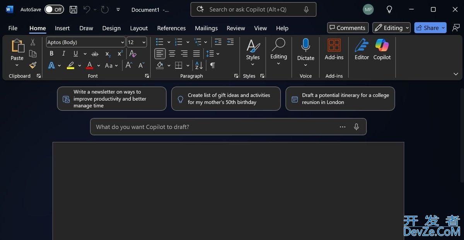The height and width of the screenshot is (240, 464).
Task: Switch to the References tab
Action: coord(171,28)
